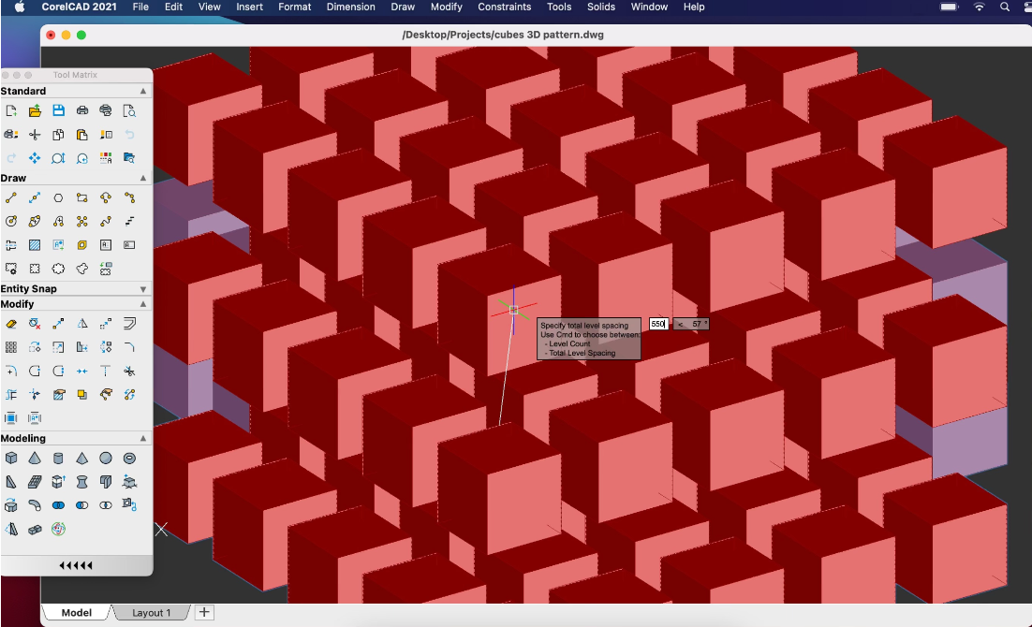
Task: Click the collapse arrows at Tool Matrix bottom
Action: click(76, 565)
